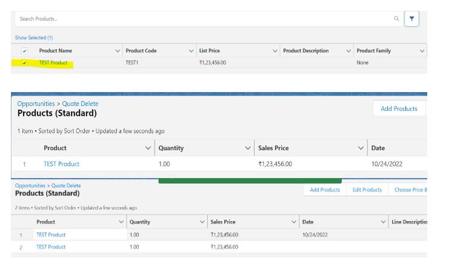Click the Edit Products button
Screen dimensions: 460x258
pyautogui.click(x=367, y=190)
